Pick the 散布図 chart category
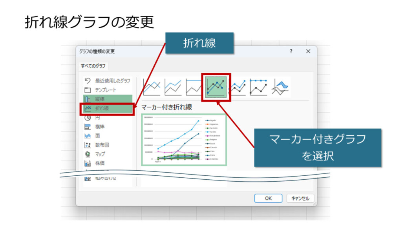 coord(102,145)
